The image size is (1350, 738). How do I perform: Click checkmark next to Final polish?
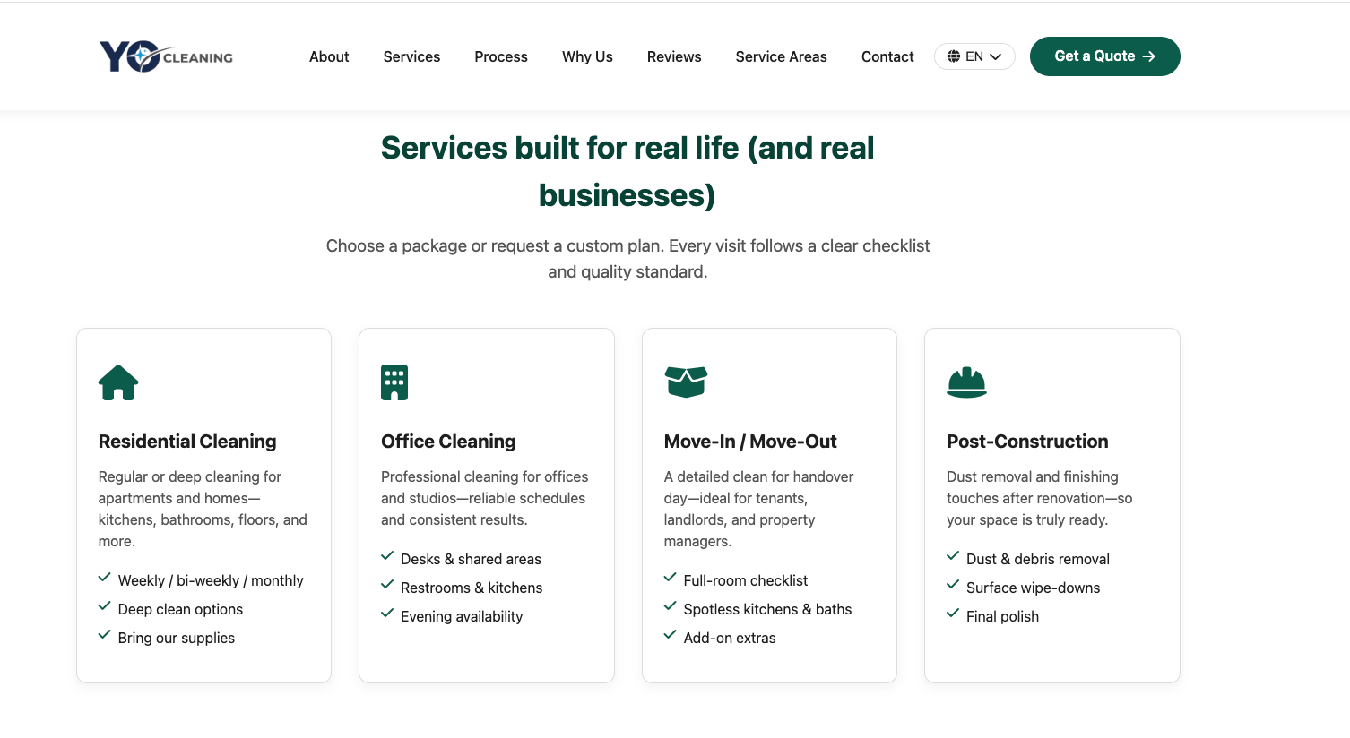[x=953, y=614]
